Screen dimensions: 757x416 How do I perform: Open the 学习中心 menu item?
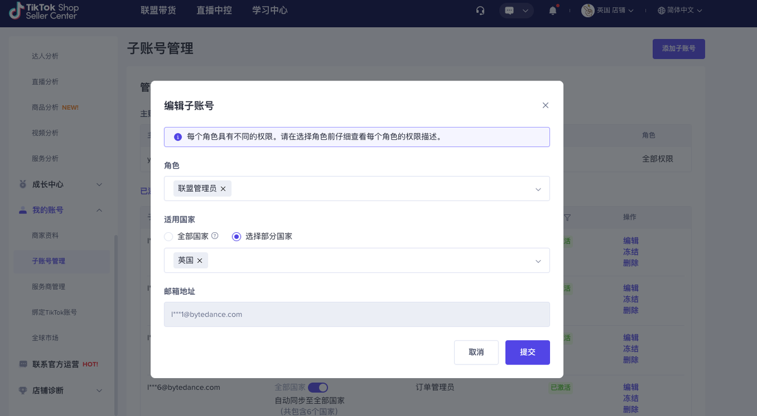pos(270,11)
